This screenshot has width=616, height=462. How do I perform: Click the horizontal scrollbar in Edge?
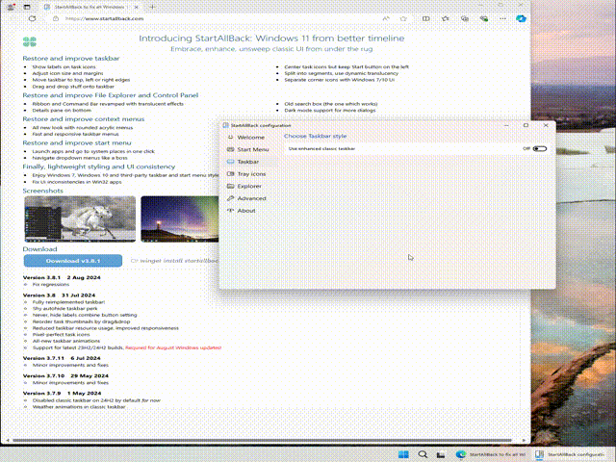tap(263, 440)
